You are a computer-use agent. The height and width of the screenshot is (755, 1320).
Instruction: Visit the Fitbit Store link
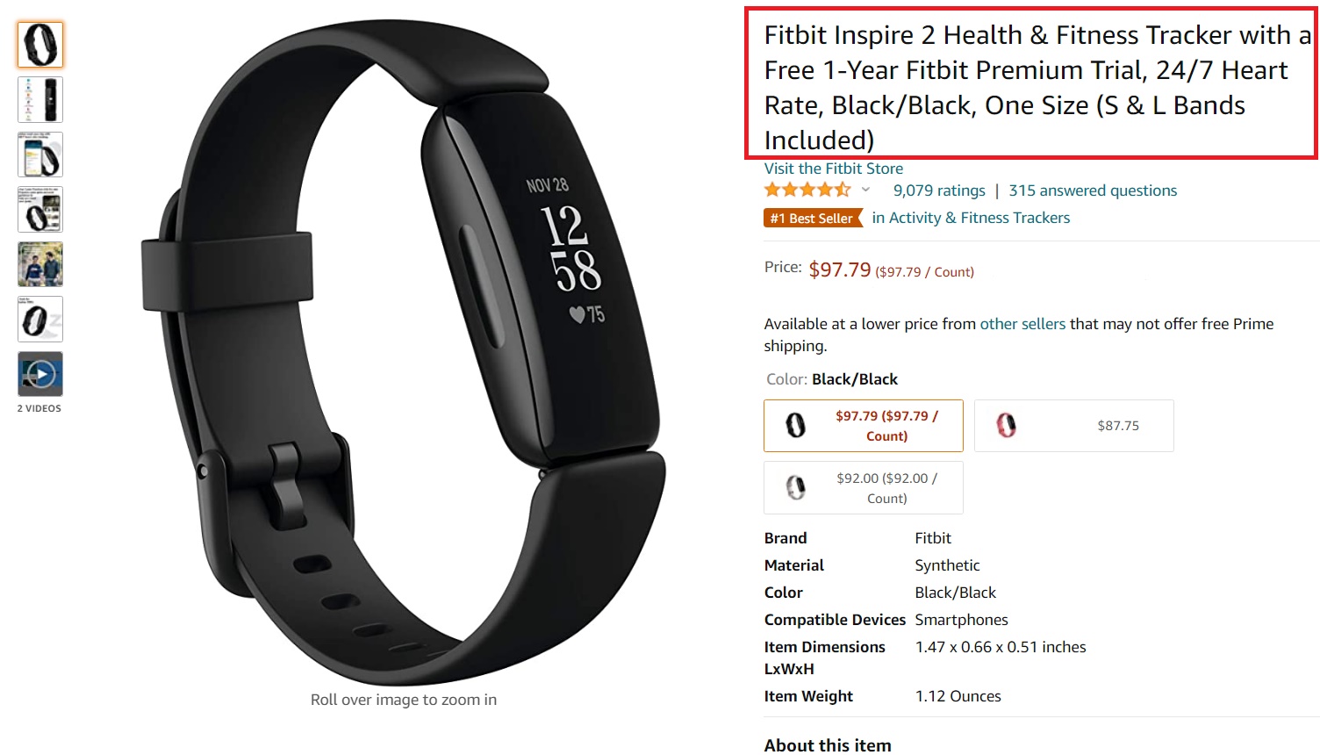tap(833, 169)
